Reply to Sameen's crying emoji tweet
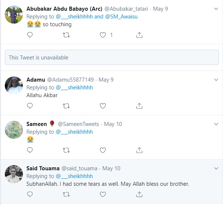 (x=30, y=150)
